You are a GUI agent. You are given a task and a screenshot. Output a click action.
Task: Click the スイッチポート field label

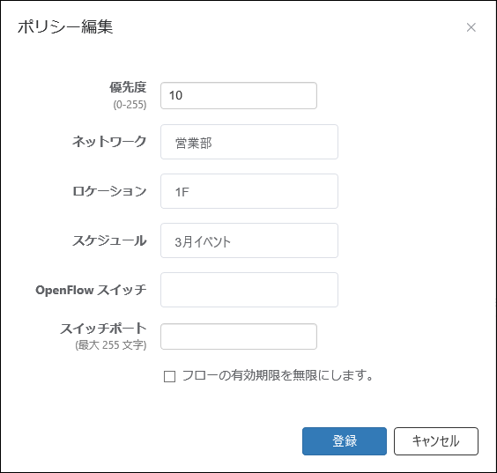[x=104, y=329]
